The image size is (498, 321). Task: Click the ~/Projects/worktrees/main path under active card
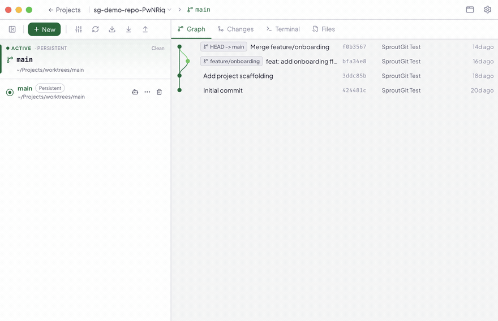pos(50,70)
